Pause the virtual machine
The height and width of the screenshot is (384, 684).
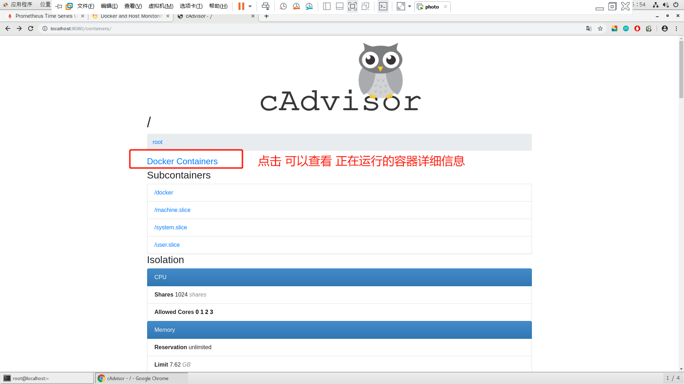click(241, 6)
